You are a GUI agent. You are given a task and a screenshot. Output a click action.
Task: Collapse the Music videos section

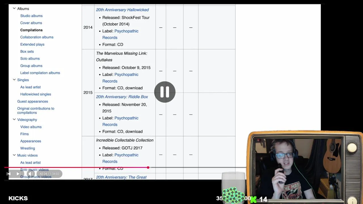point(14,155)
